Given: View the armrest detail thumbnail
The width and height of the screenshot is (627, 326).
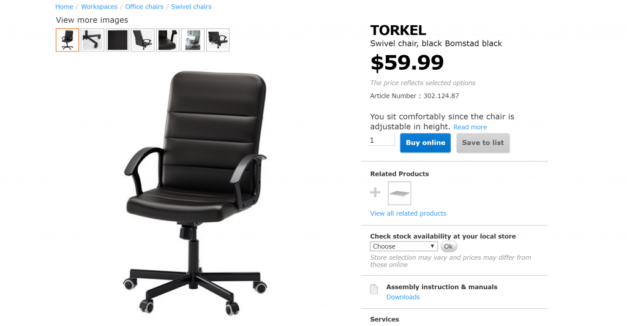Looking at the screenshot, I should 168,40.
